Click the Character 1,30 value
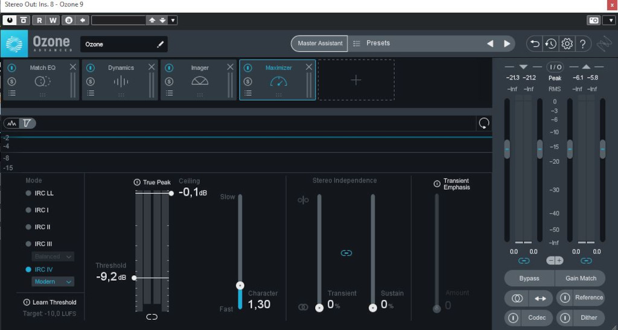618x330 pixels. point(259,305)
